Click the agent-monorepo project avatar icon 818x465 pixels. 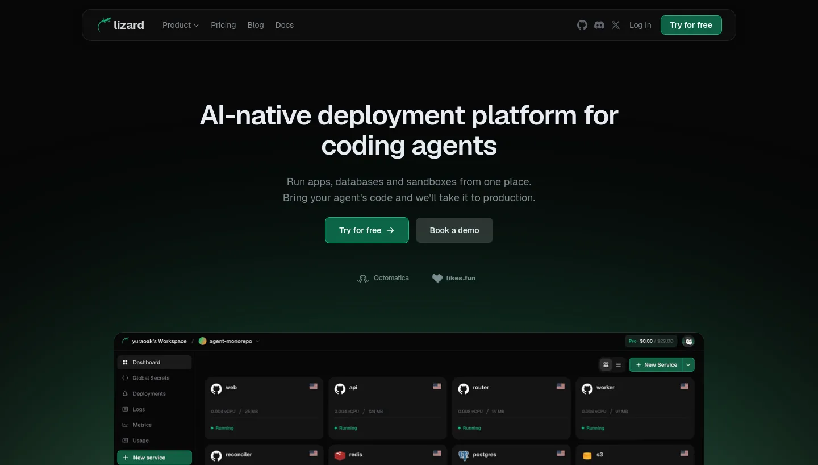tap(203, 341)
